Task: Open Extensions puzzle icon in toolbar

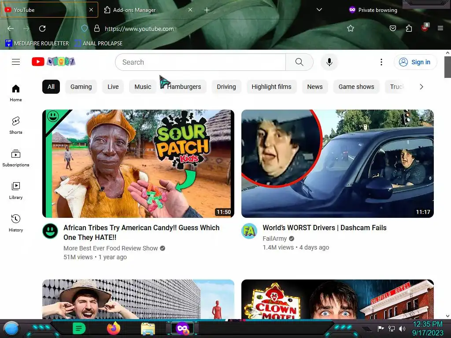Action: click(409, 28)
